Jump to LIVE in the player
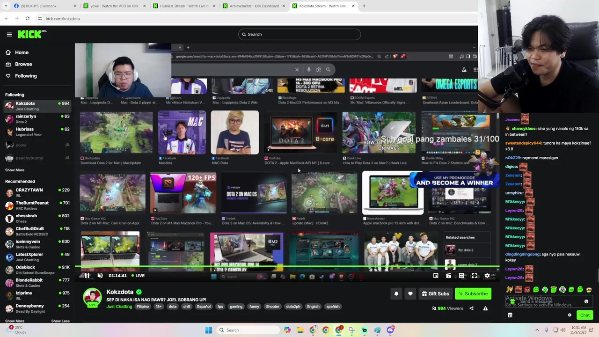This screenshot has width=599, height=337. (x=138, y=276)
